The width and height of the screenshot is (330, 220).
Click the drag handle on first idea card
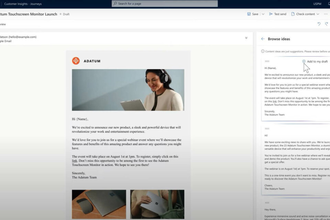(267, 61)
